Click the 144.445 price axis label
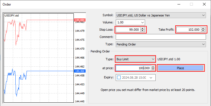Screen dimensions: 211x106 coord(80,102)
